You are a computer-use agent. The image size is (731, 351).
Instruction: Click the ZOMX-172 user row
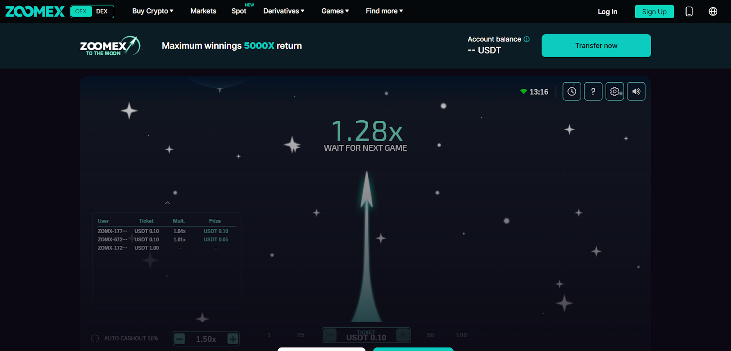tap(167, 248)
